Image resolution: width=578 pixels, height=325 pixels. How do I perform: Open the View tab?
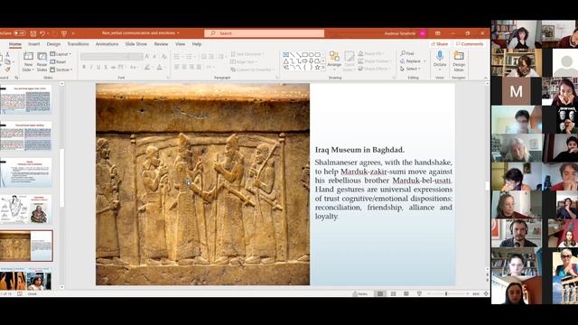pyautogui.click(x=180, y=44)
